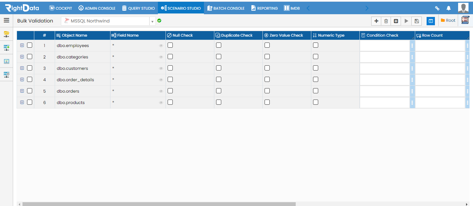Click the dbo.customers object name cell
This screenshot has height=206, width=473.
(82, 68)
